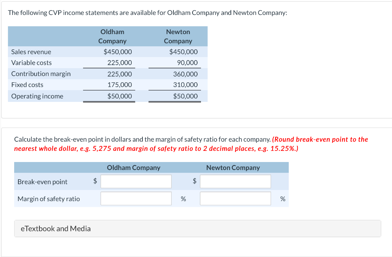Click the Sales revenue row label
The height and width of the screenshot is (257, 392).
(x=31, y=52)
